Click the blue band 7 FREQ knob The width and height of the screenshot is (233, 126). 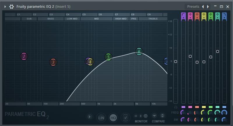coord(224,113)
